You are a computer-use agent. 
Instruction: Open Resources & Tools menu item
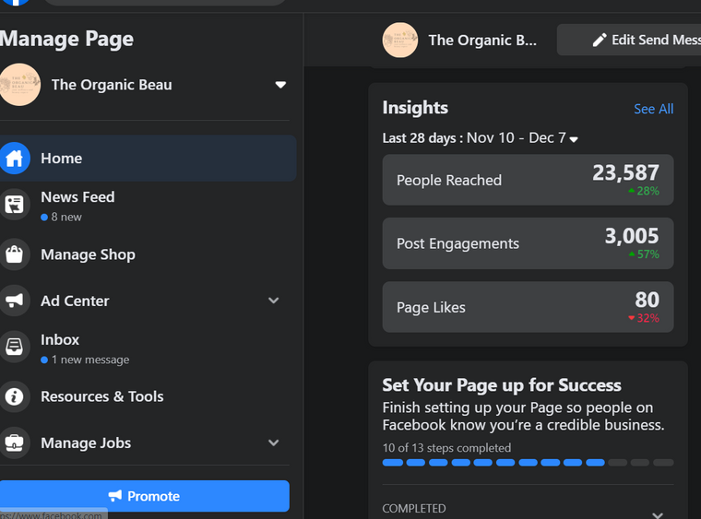[146, 396]
